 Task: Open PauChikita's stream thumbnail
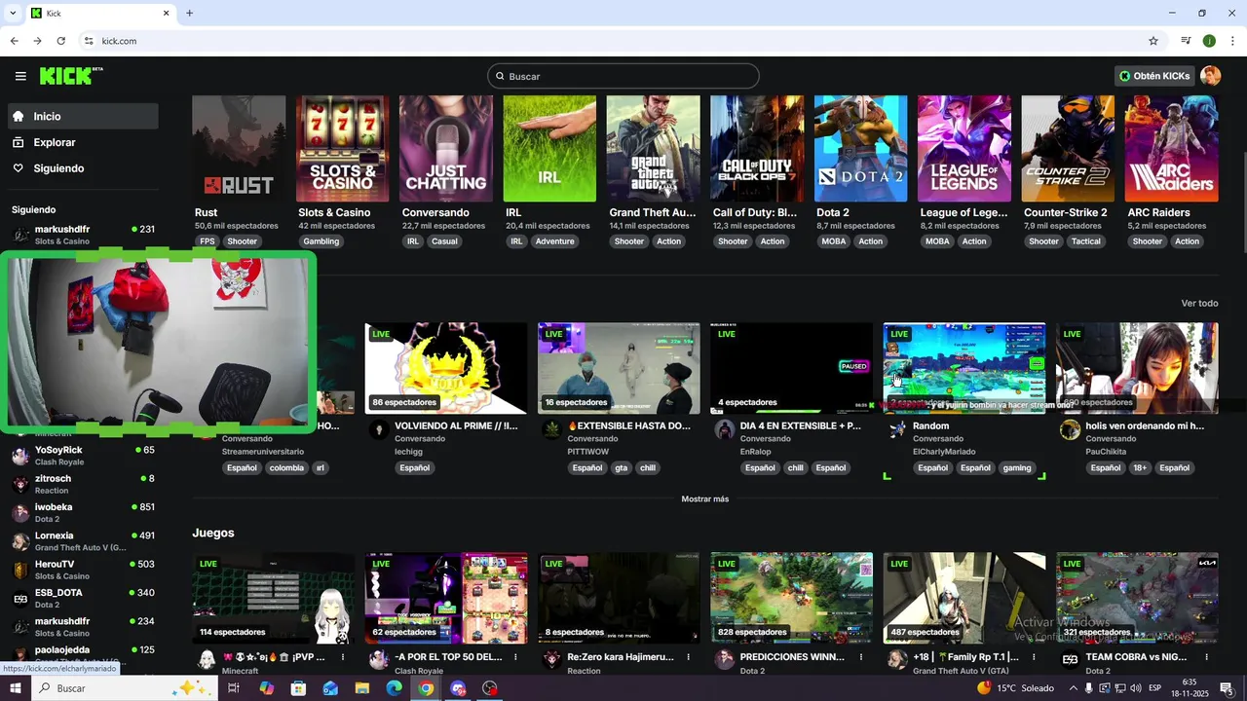point(1137,368)
